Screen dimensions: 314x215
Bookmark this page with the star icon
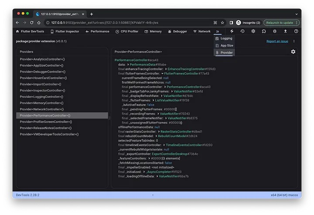point(222,23)
